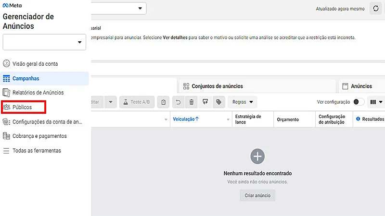Click the plus circle icon
Image resolution: width=385 pixels, height=216 pixels.
[257, 156]
